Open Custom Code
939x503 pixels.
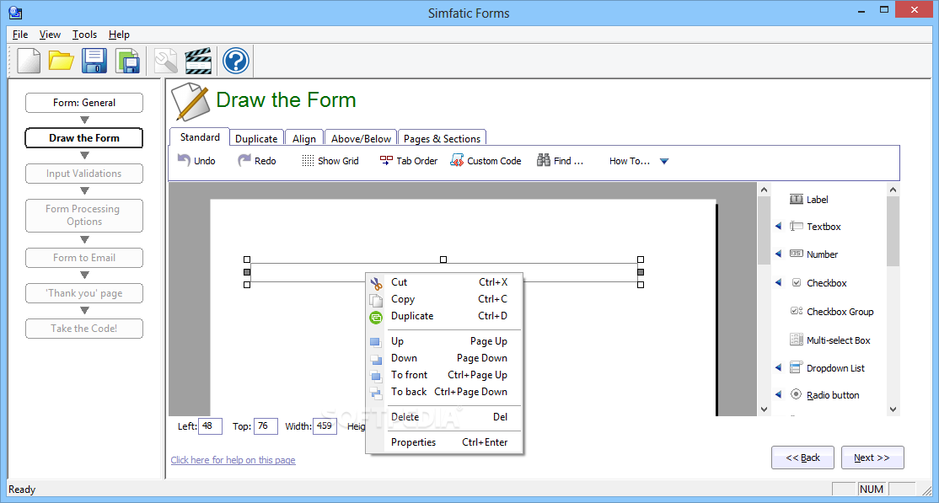point(486,160)
